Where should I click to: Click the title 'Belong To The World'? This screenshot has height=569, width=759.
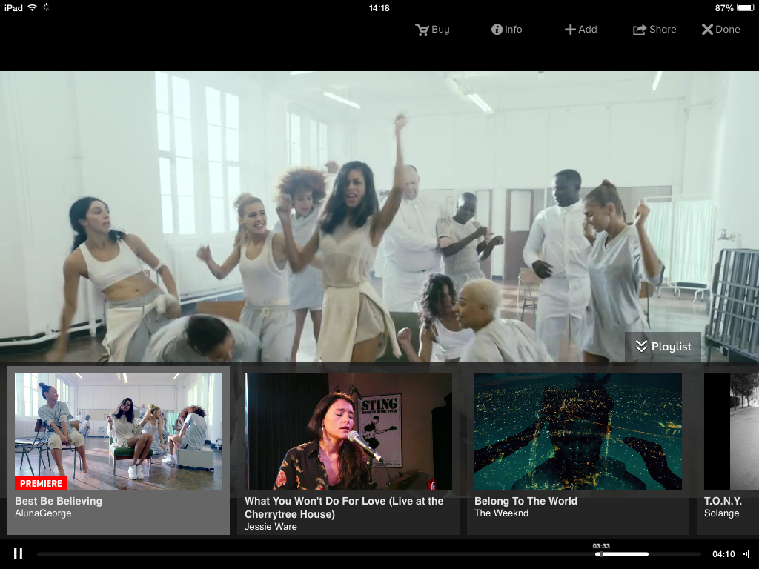pos(526,502)
